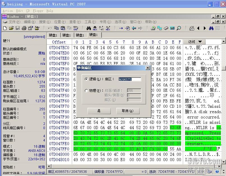226x176 pixels.
Task: Click the vertical scrollbar down arrow
Action: [x=223, y=162]
